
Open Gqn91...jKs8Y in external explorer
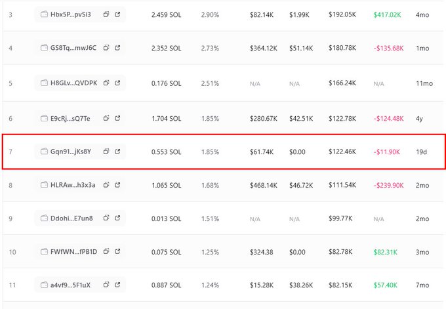coord(117,152)
